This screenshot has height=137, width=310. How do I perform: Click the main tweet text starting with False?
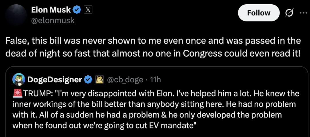(153, 47)
